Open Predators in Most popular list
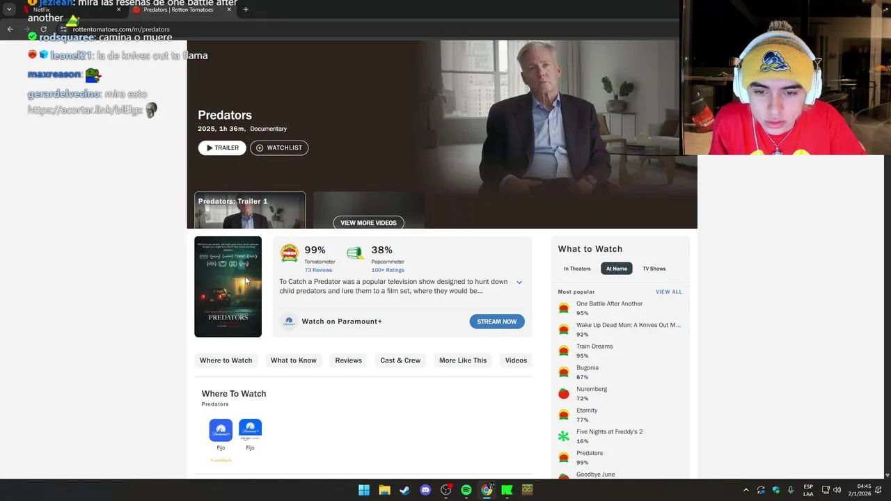 pos(590,453)
